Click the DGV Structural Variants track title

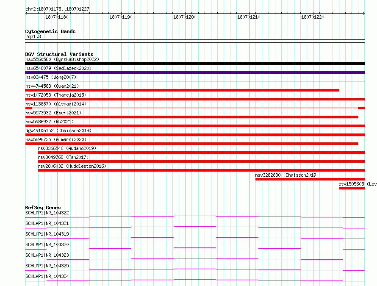[59, 54]
